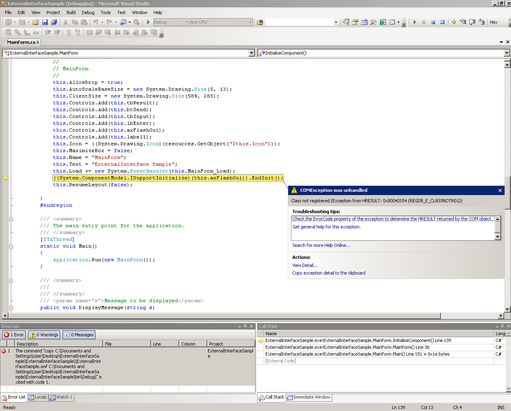
Task: Click the Save All toolbar icon
Action: click(54, 22)
